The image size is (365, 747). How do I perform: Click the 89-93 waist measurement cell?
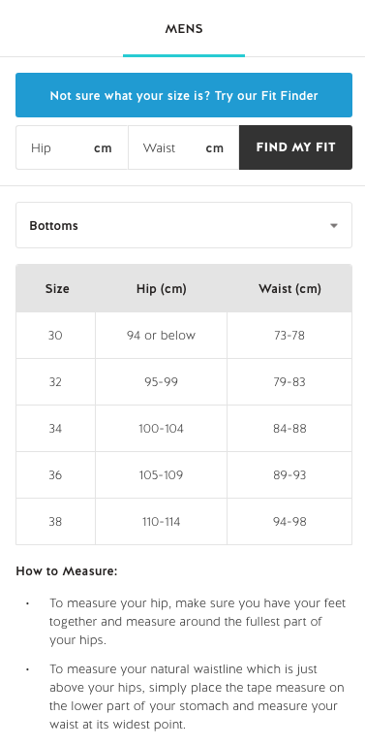(289, 475)
